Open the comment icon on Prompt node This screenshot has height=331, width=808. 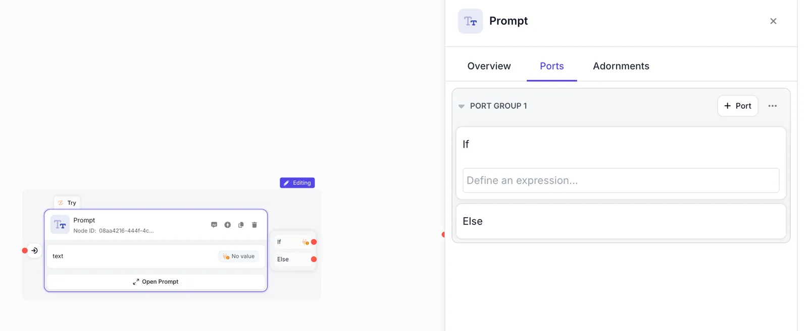click(214, 225)
